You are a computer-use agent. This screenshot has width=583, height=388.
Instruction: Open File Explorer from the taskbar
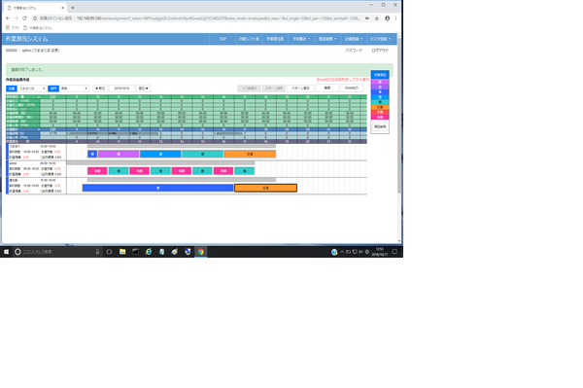[122, 252]
